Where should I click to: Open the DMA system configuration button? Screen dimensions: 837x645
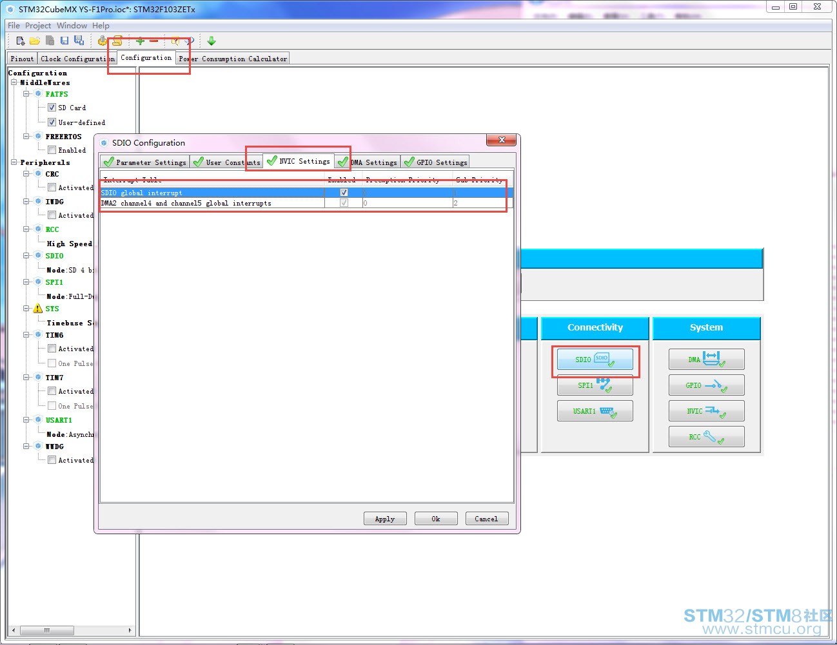[706, 360]
